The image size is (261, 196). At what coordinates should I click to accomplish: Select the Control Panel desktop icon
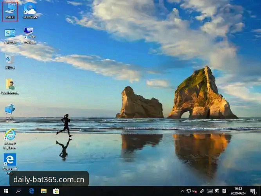10,36
